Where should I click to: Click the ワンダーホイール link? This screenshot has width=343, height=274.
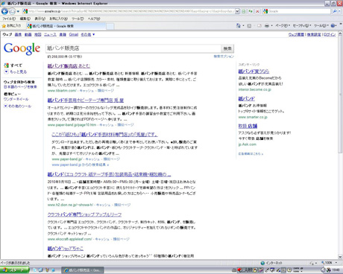pos(16,99)
